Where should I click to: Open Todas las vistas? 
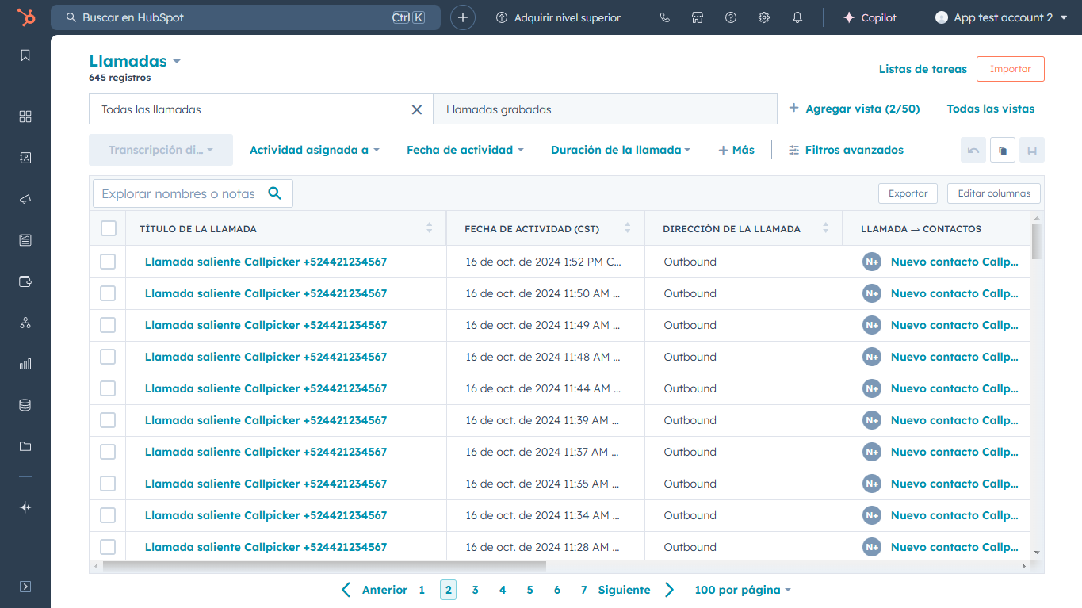tap(991, 109)
